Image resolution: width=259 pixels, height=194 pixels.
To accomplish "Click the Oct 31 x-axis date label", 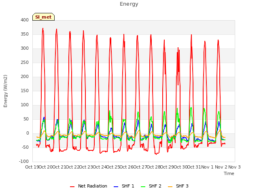I will pyautogui.click(x=194, y=167).
